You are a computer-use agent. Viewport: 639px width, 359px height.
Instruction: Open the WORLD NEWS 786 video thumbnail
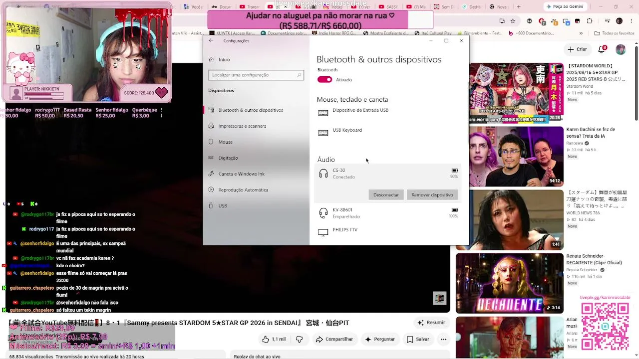tap(509, 220)
